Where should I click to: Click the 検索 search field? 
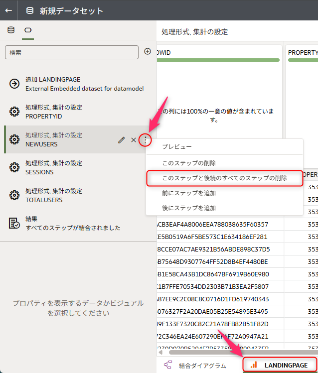point(72,52)
